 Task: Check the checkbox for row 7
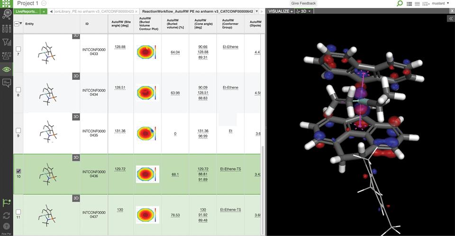point(18,49)
